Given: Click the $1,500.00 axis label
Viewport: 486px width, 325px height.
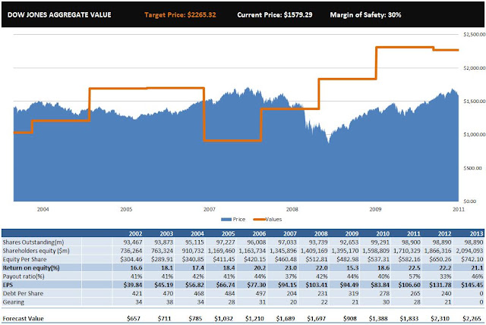Looking at the screenshot, I should 474,101.
